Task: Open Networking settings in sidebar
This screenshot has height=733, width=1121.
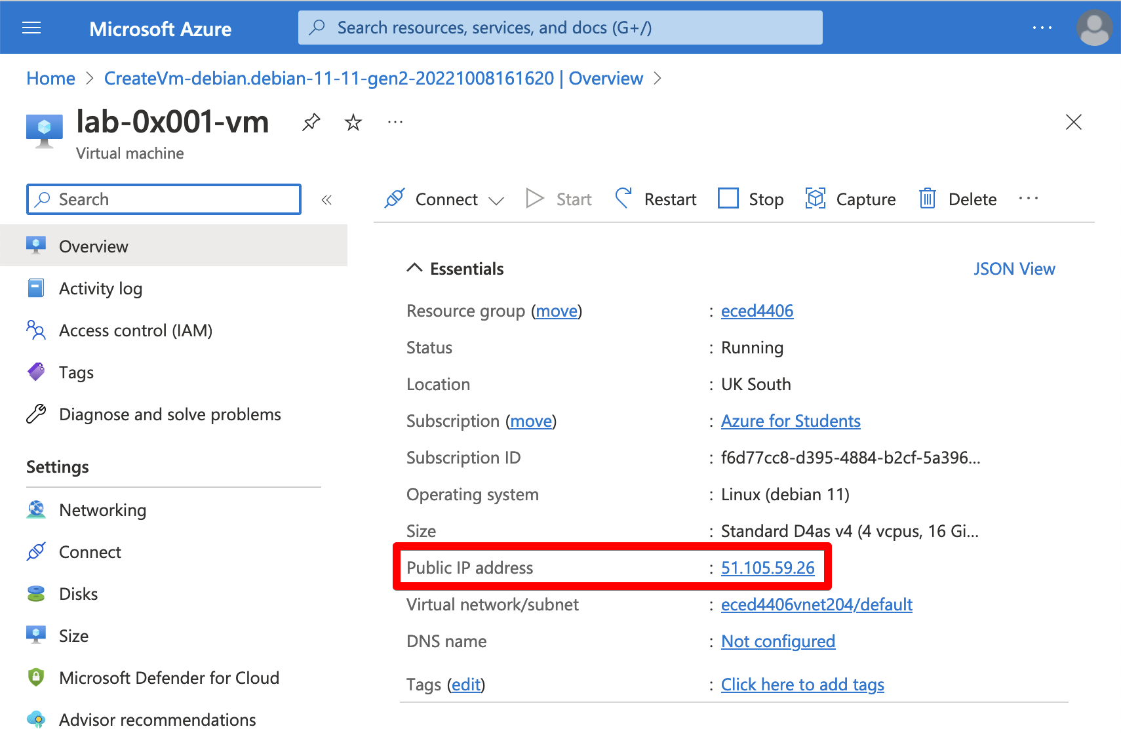Action: [102, 510]
